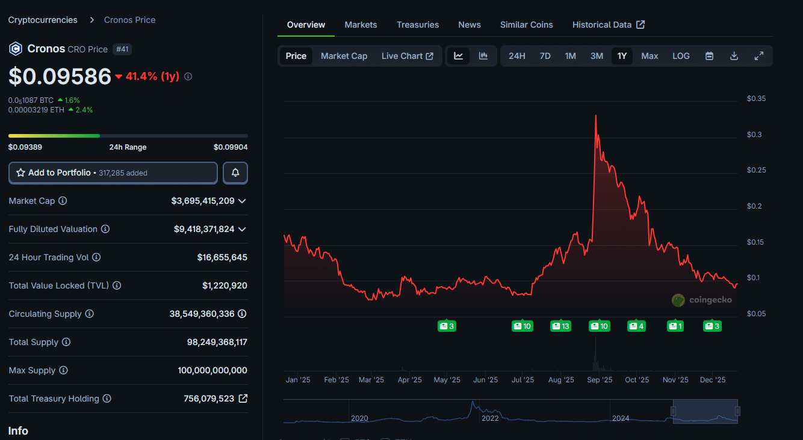Click the chart download icon
This screenshot has width=803, height=440.
[x=734, y=55]
